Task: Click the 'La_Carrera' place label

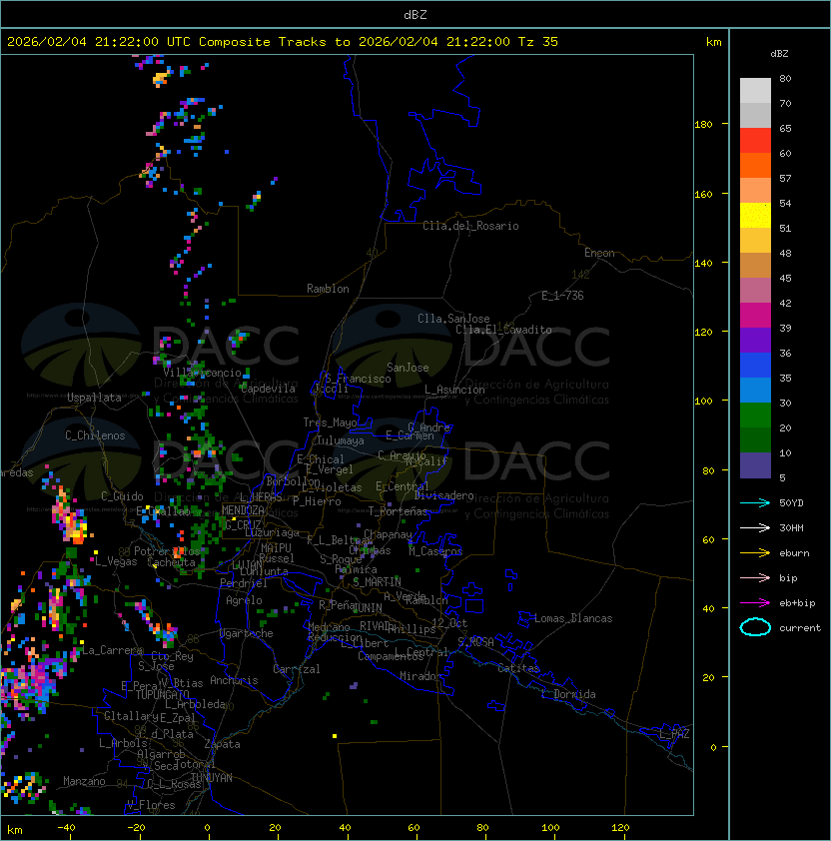Action: click(112, 650)
